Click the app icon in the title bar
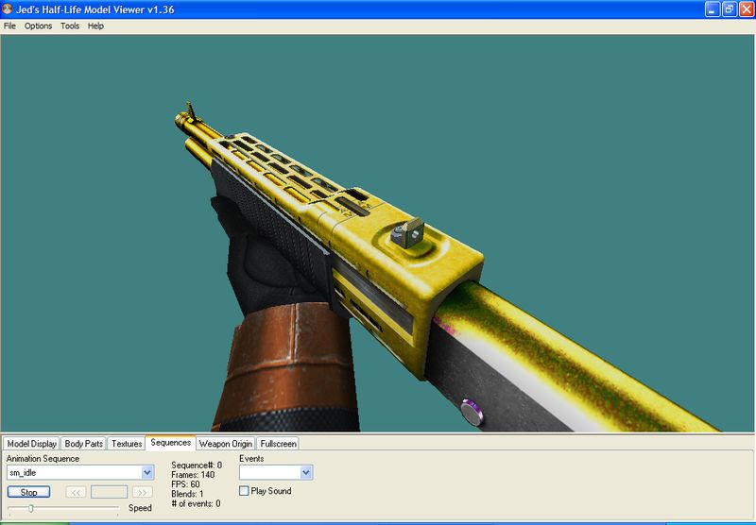The image size is (756, 525). 8,9
